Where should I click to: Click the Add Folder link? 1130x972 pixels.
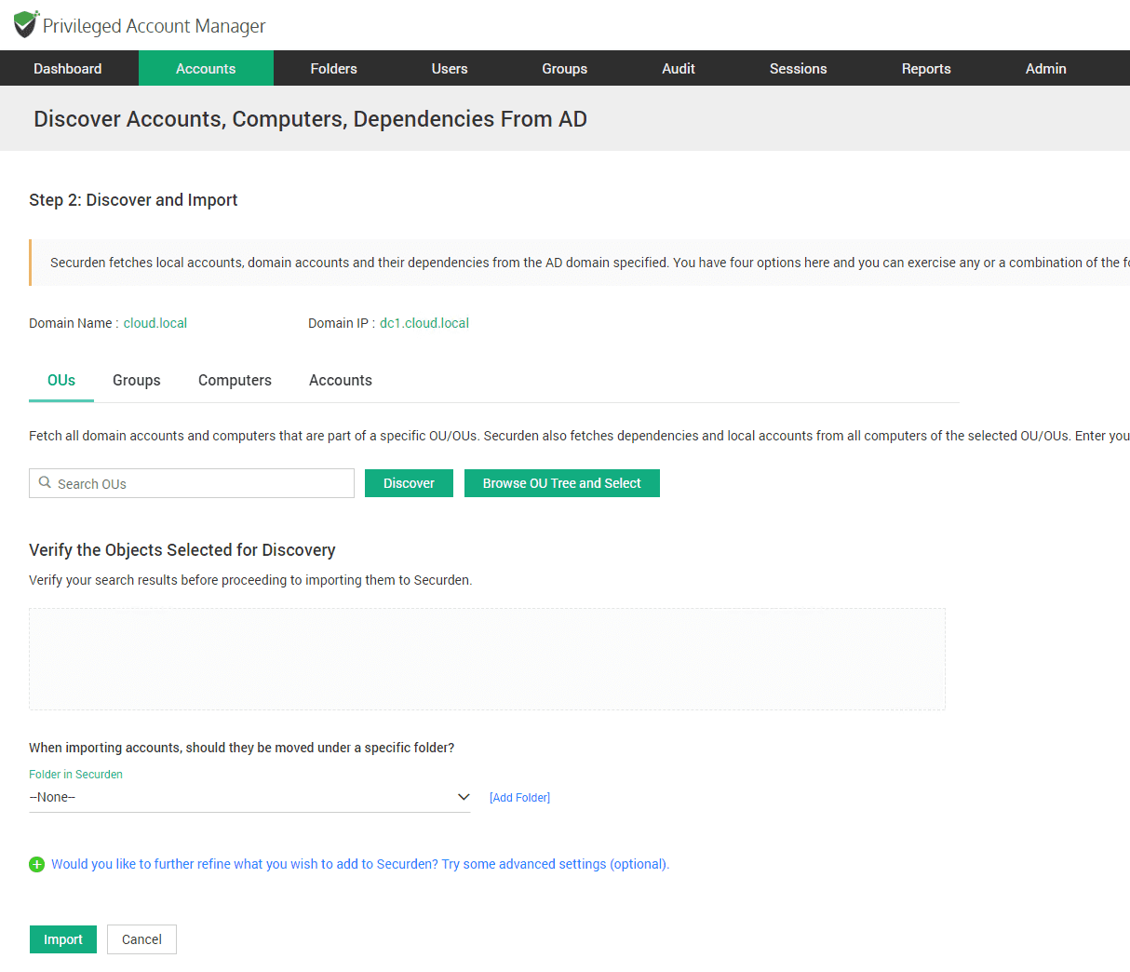[519, 798]
